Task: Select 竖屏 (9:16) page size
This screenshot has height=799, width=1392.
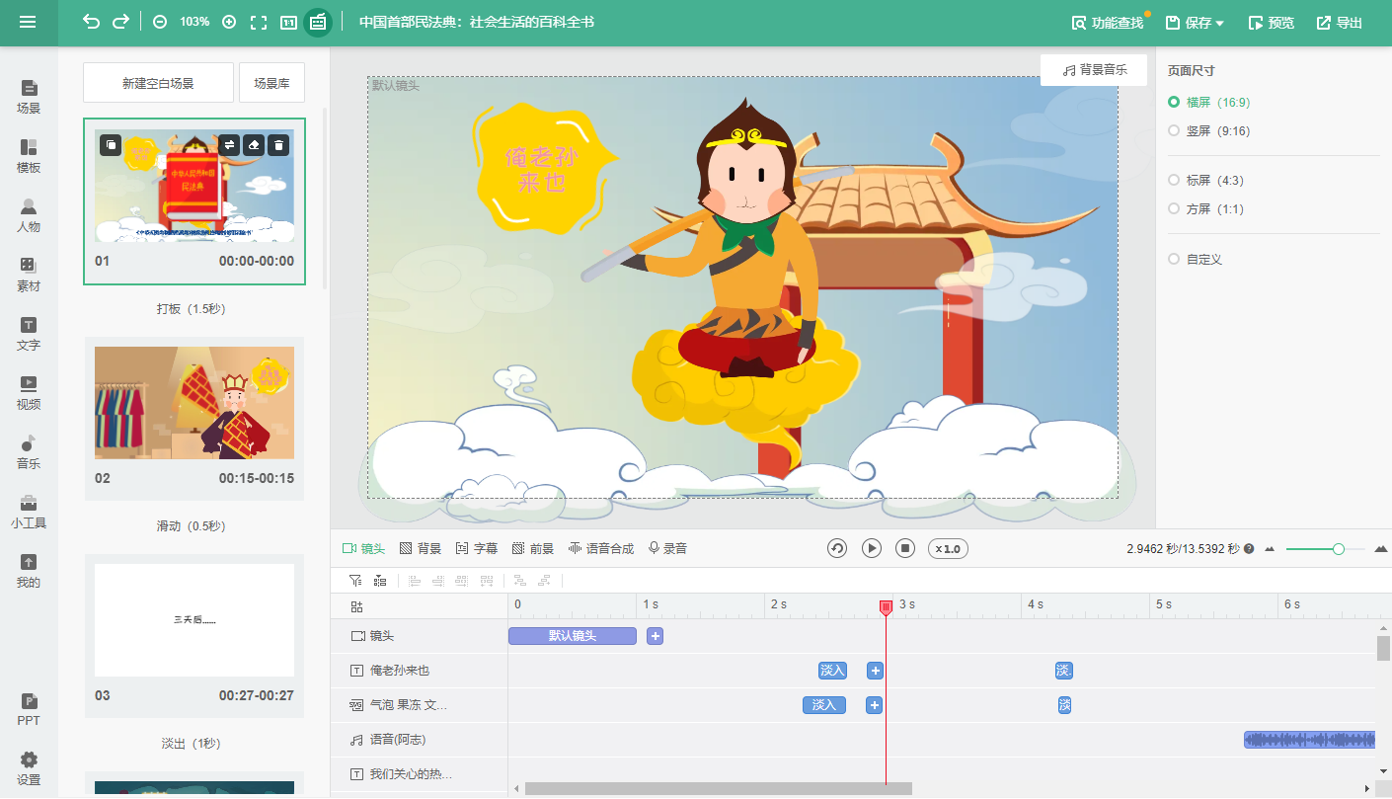Action: click(x=1208, y=130)
